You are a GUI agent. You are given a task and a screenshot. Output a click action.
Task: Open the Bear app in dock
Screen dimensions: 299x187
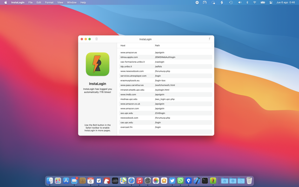[x=107, y=180]
